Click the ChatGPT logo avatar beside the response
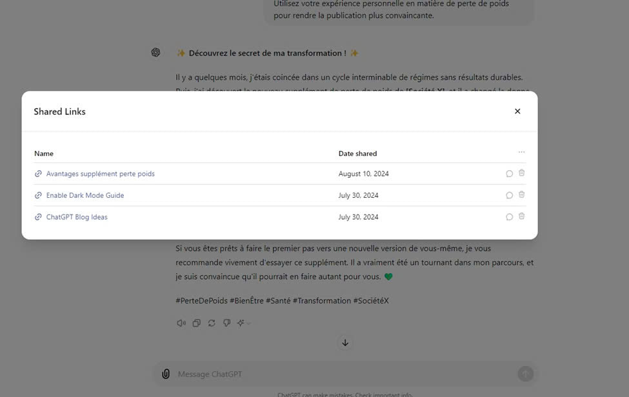 point(155,52)
